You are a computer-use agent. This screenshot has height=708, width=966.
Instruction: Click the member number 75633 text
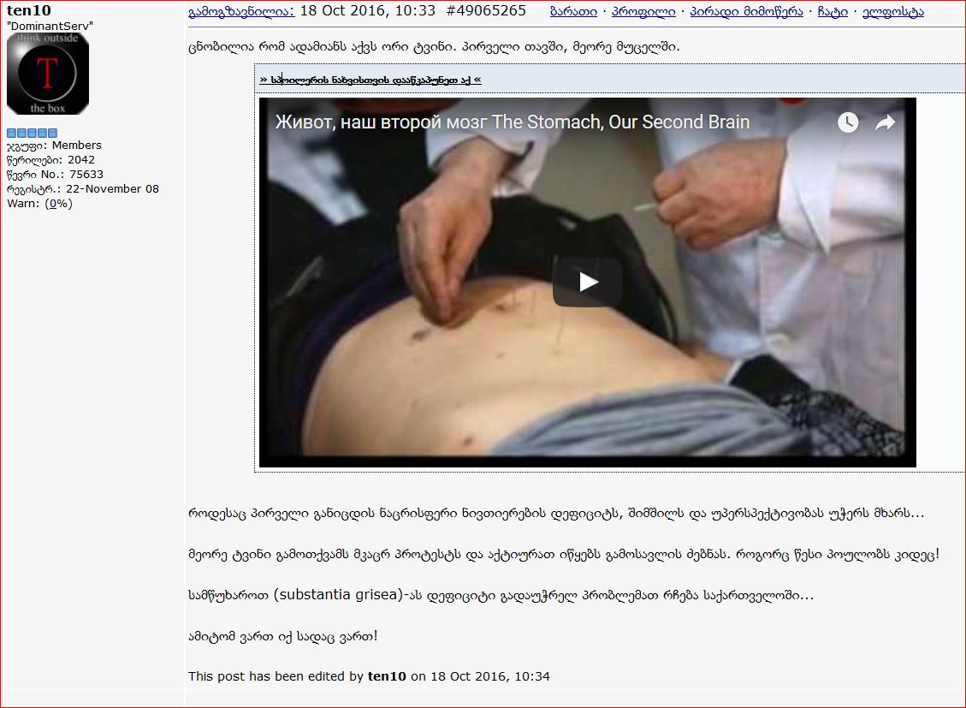click(x=86, y=175)
